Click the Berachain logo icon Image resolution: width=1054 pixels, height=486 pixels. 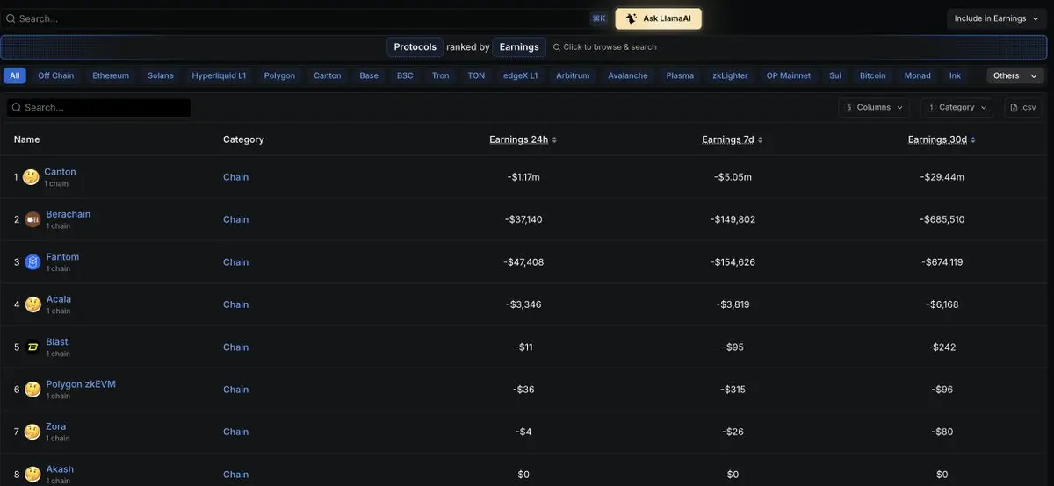click(32, 219)
